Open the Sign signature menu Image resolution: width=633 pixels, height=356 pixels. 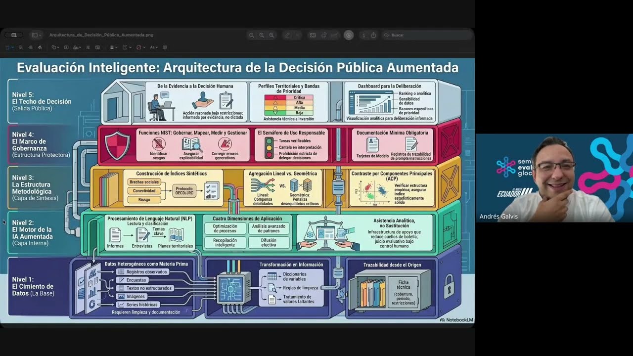77,47
